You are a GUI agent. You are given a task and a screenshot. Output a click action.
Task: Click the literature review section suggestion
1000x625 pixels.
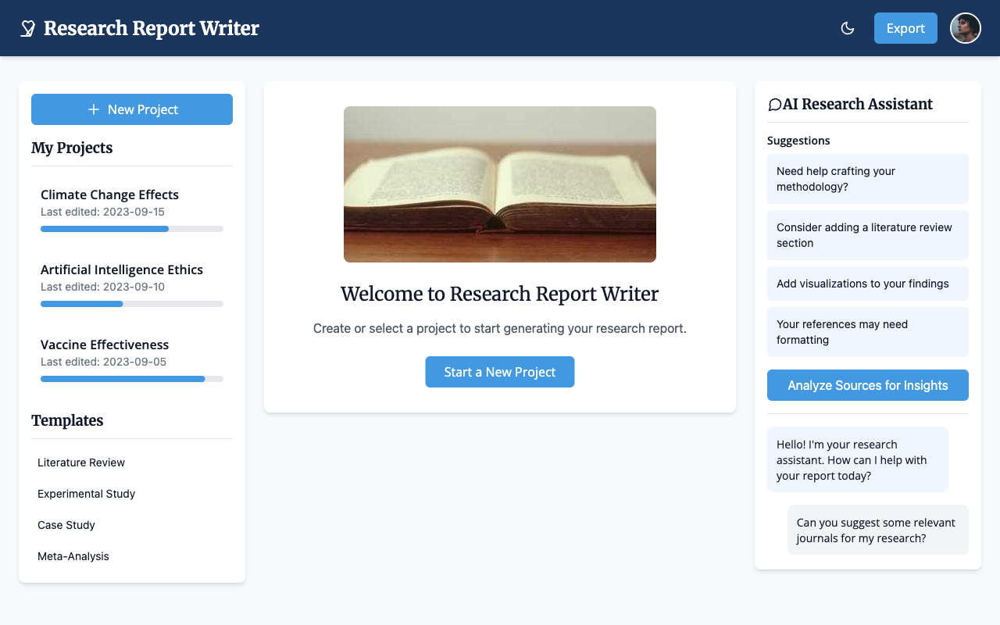click(867, 234)
